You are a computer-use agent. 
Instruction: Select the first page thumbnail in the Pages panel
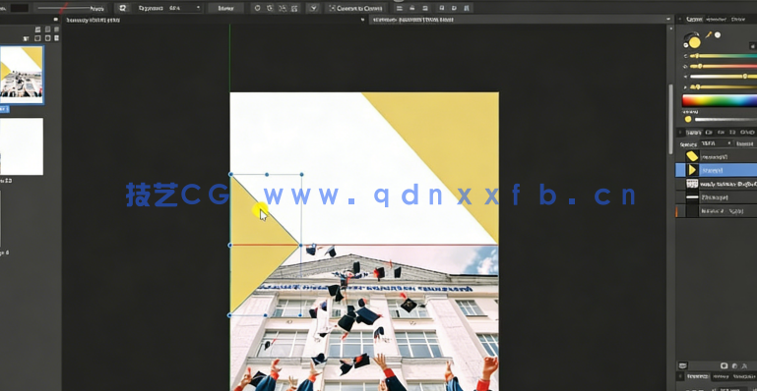tap(22, 75)
